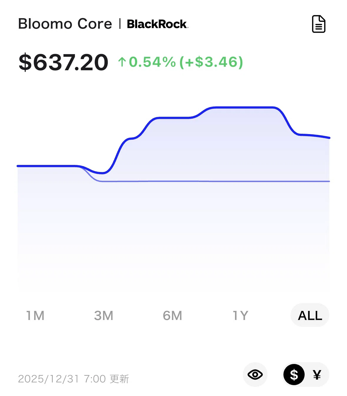This screenshot has height=396, width=347.
Task: Select the 6M time range
Action: tap(172, 315)
